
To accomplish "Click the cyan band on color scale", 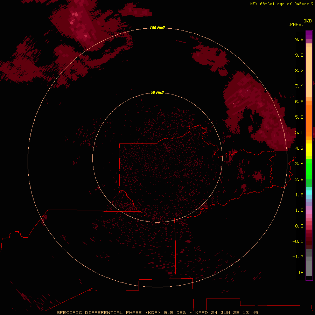I will 309,192.
